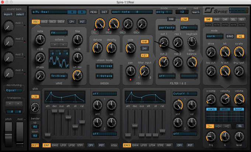Image resolution: width=251 pixels, height=152 pixels.
Task: Click the detune knob in unison section
Action: click(97, 48)
